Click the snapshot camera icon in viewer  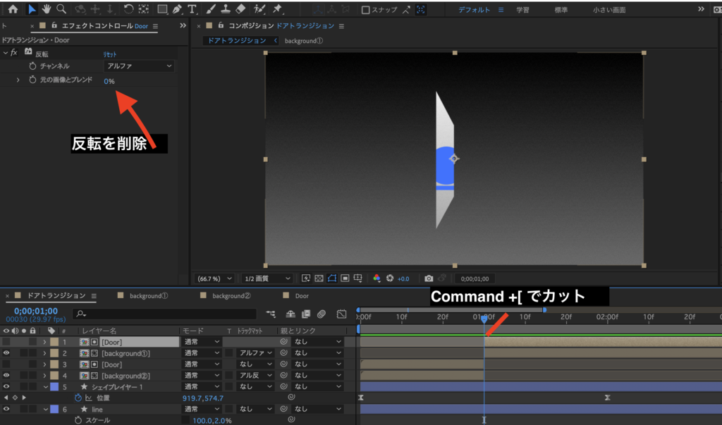pyautogui.click(x=429, y=278)
